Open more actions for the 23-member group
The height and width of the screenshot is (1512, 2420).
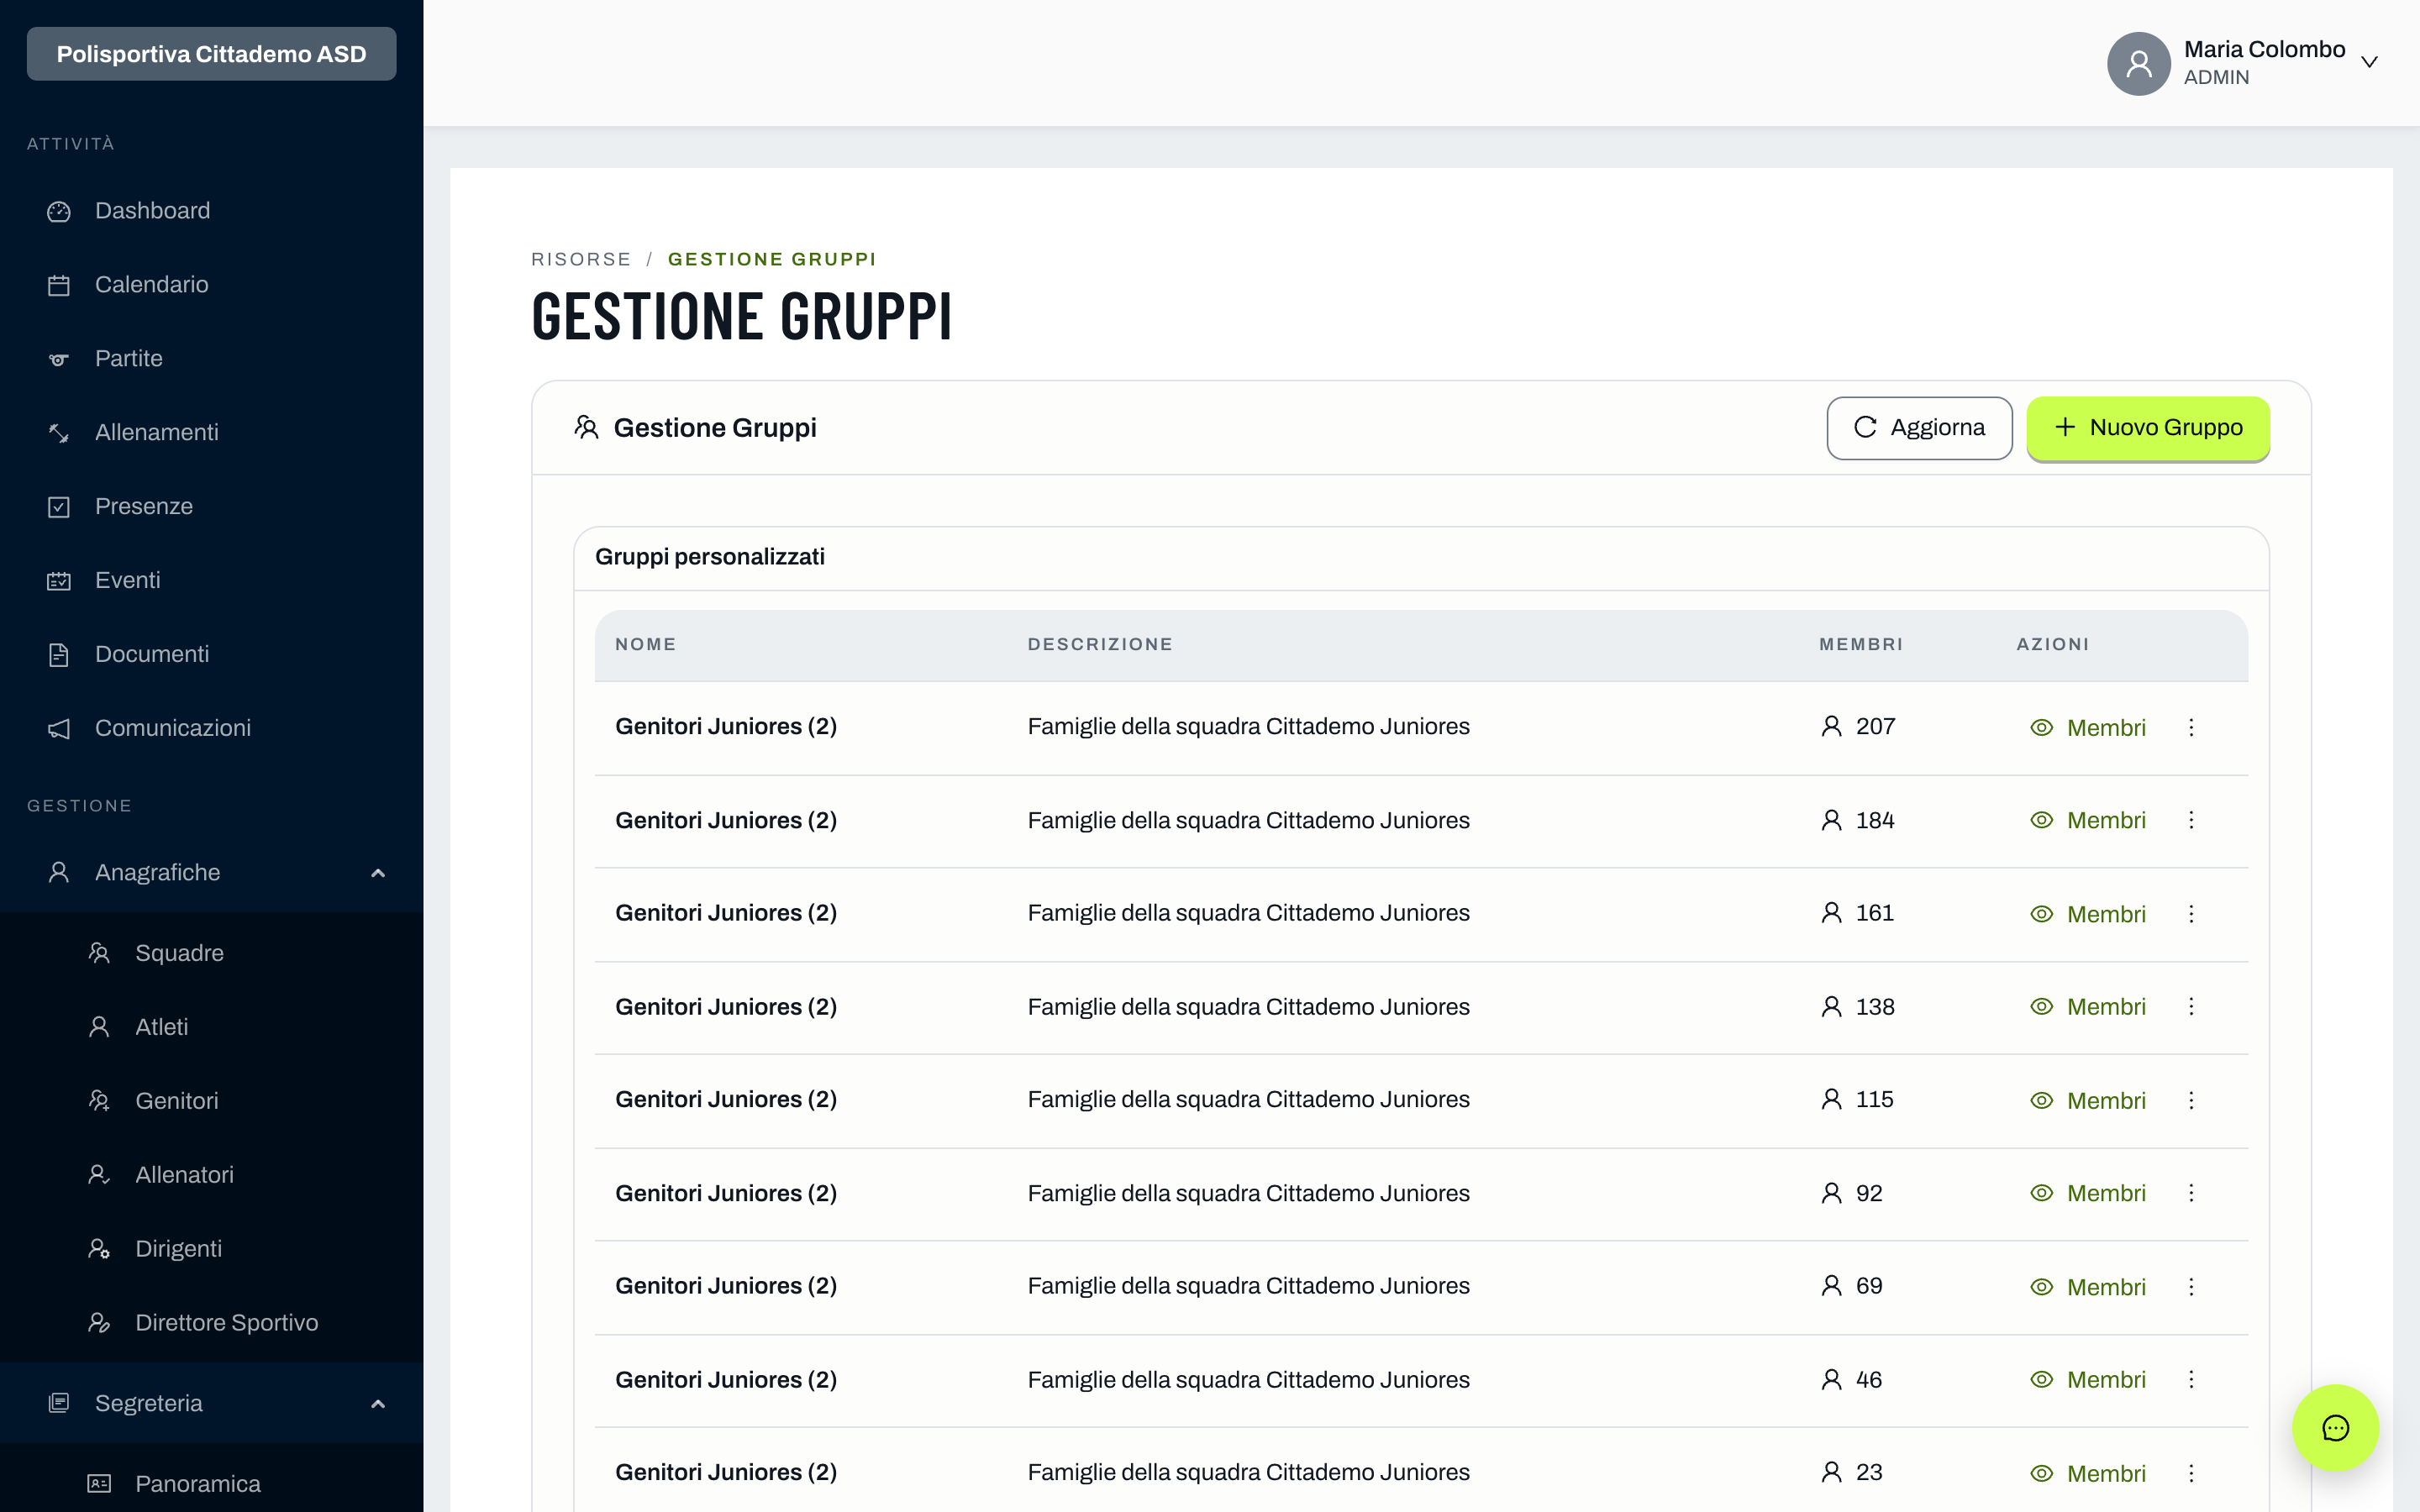pyautogui.click(x=2191, y=1474)
